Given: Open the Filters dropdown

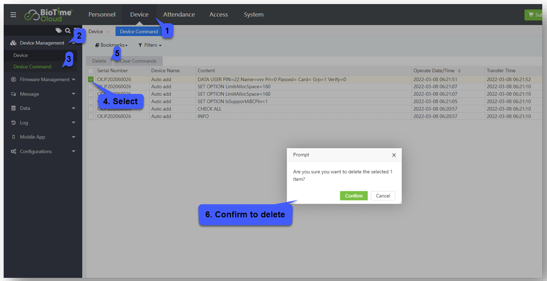Looking at the screenshot, I should (150, 45).
